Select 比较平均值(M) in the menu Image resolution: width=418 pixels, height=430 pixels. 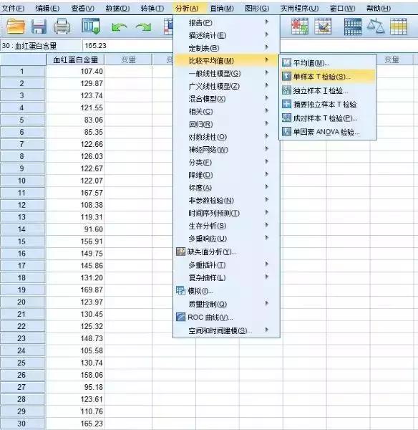click(x=226, y=61)
